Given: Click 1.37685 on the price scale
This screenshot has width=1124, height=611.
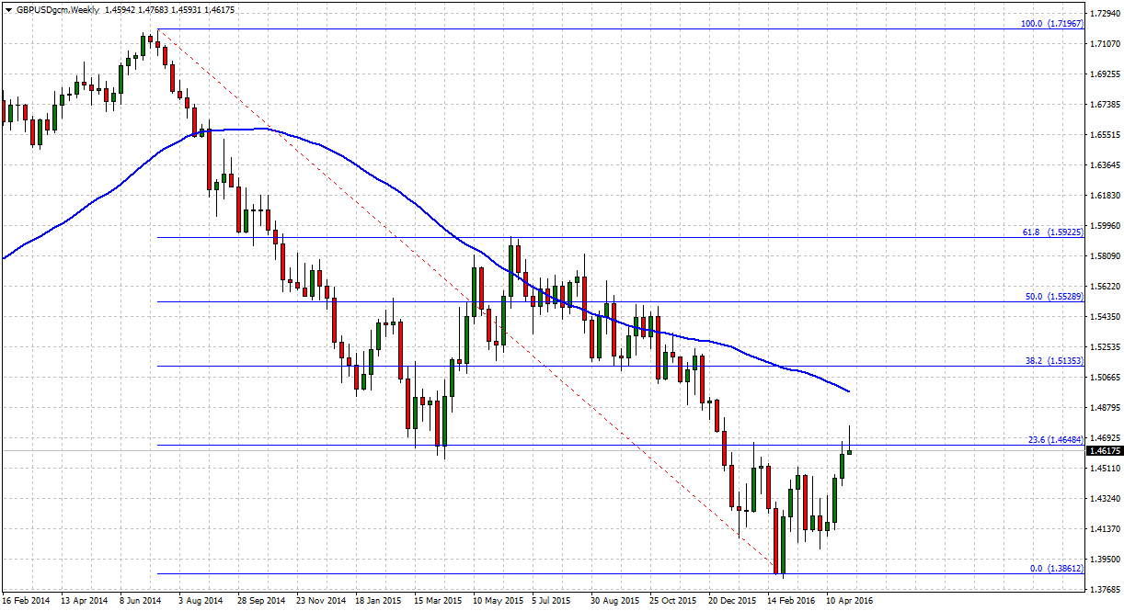Looking at the screenshot, I should click(1105, 590).
